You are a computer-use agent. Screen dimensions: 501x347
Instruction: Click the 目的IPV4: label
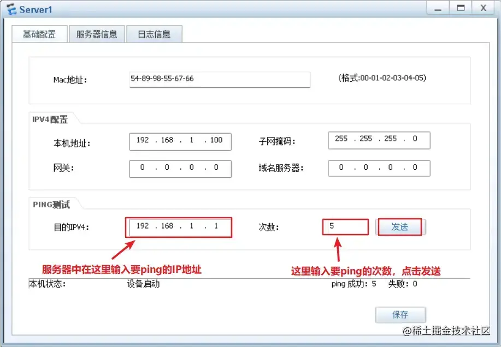(71, 228)
